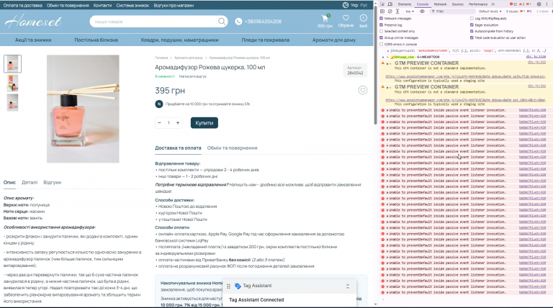The image size is (553, 308).
Task: Click the red error count 32
Action: (x=513, y=4)
